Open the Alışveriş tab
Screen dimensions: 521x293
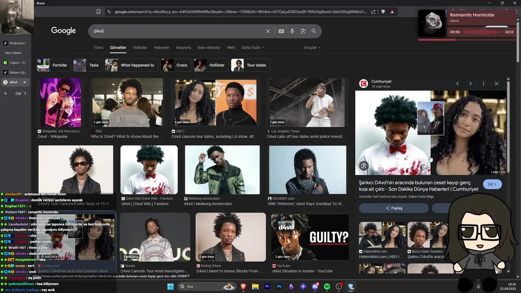coord(184,48)
